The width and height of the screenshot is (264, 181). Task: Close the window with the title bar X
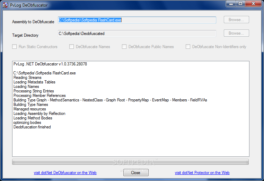[x=253, y=4]
